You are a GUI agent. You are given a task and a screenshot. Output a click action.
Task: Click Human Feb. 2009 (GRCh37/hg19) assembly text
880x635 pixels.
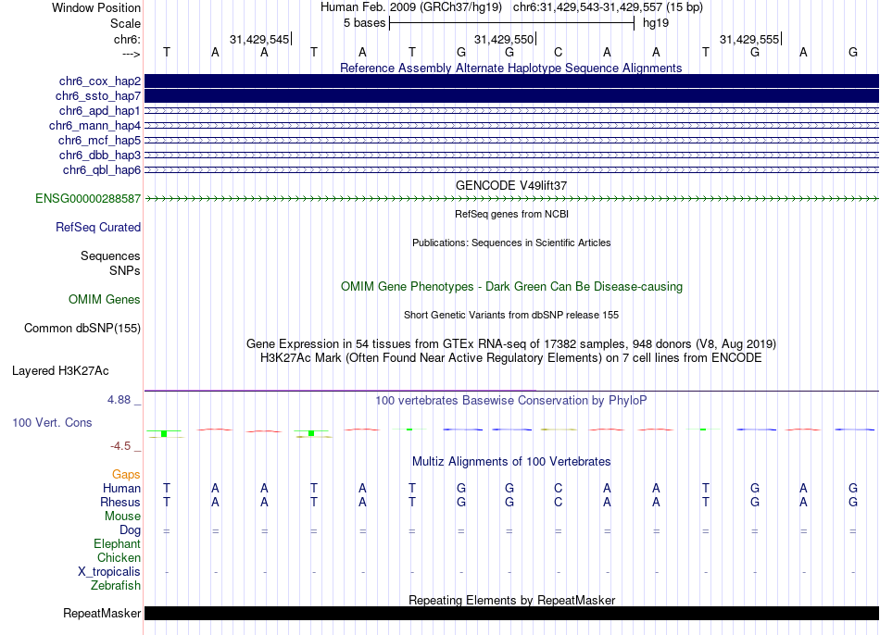click(x=412, y=7)
